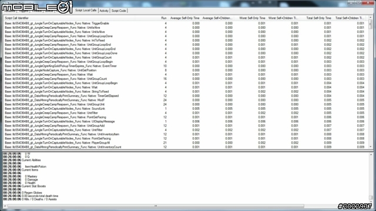Select JungleCreepCampRespawn UnitGroupLoopBegin row
Viewport: 376px width, 211px height.
point(184,62)
